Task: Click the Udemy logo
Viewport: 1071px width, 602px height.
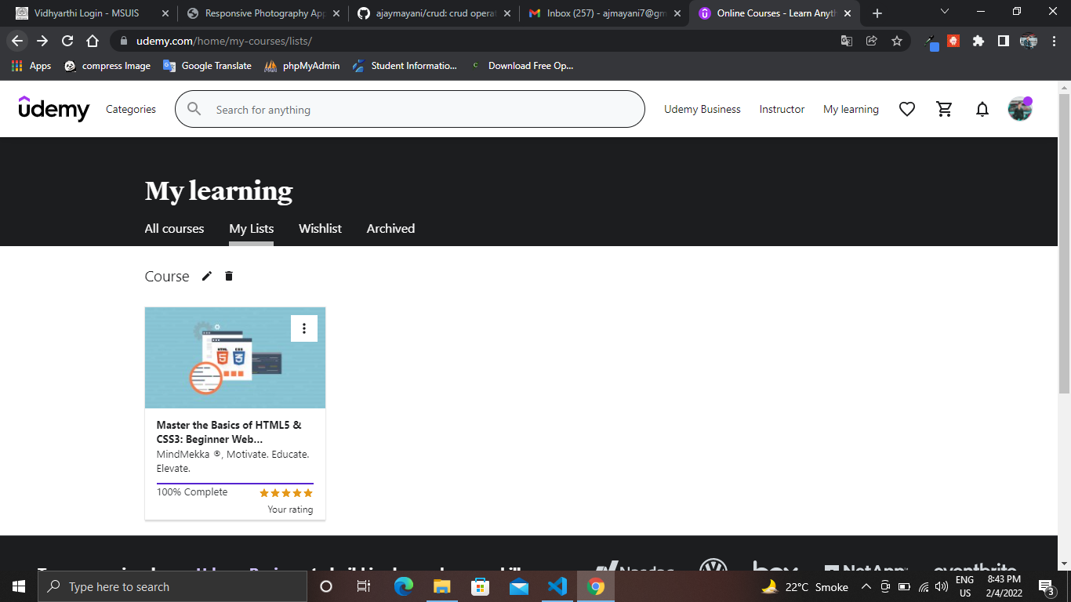Action: pyautogui.click(x=54, y=109)
